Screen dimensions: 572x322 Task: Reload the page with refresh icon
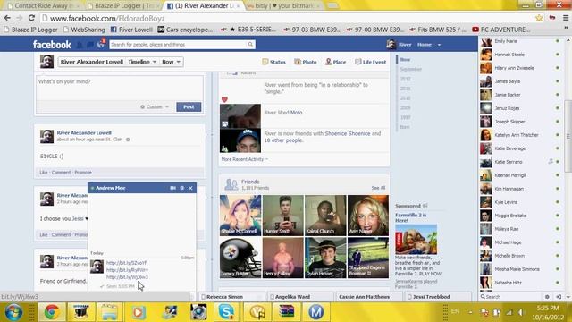click(31, 18)
